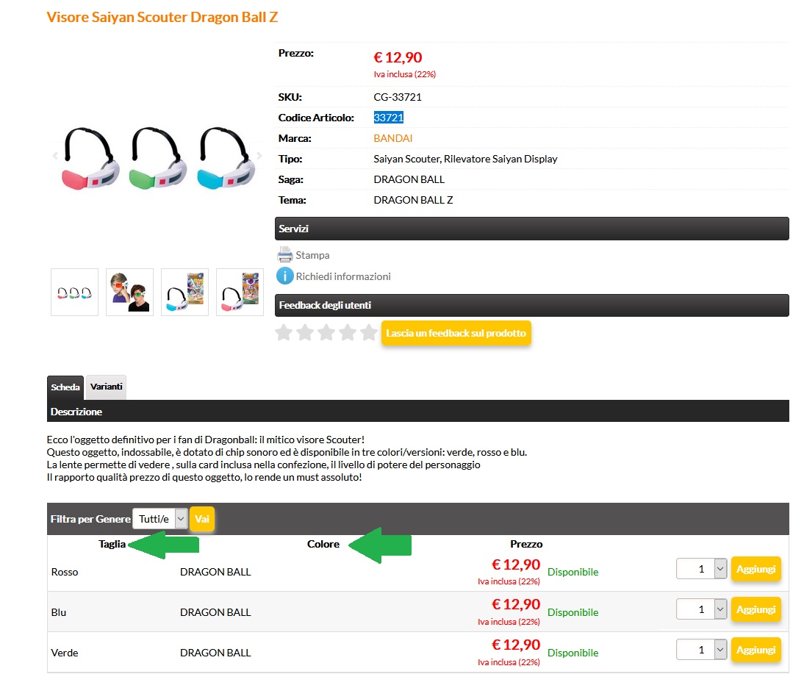Click Disponibile status in Rosso row
The image size is (793, 674).
(573, 572)
